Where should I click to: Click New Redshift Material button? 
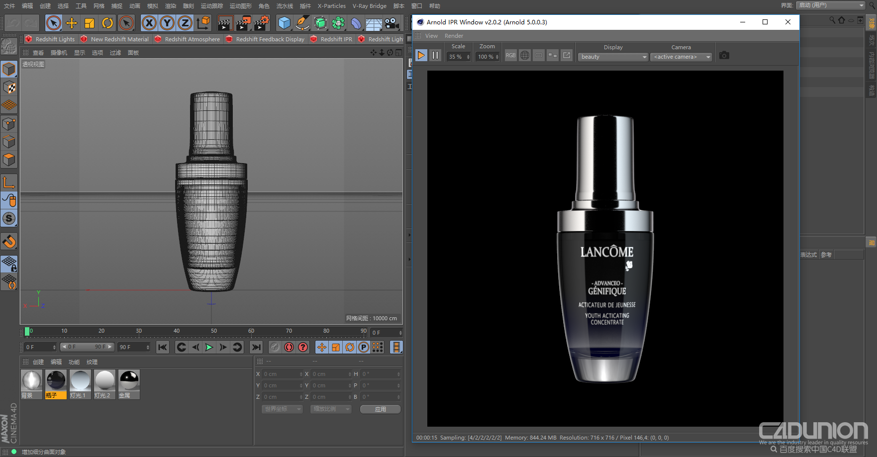coord(115,39)
